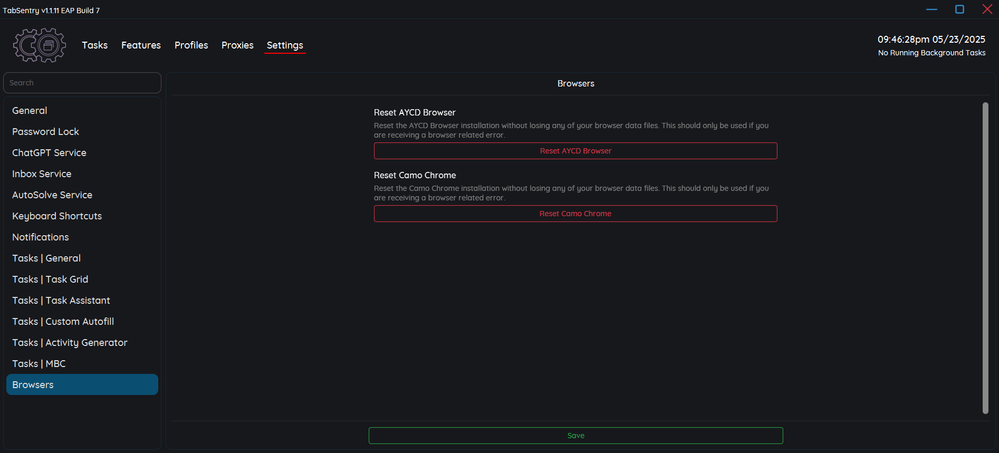
Task: Open Inbox Service settings
Action: point(82,174)
